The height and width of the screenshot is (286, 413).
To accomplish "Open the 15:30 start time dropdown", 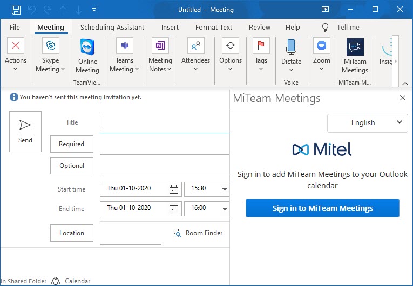I will (x=225, y=189).
